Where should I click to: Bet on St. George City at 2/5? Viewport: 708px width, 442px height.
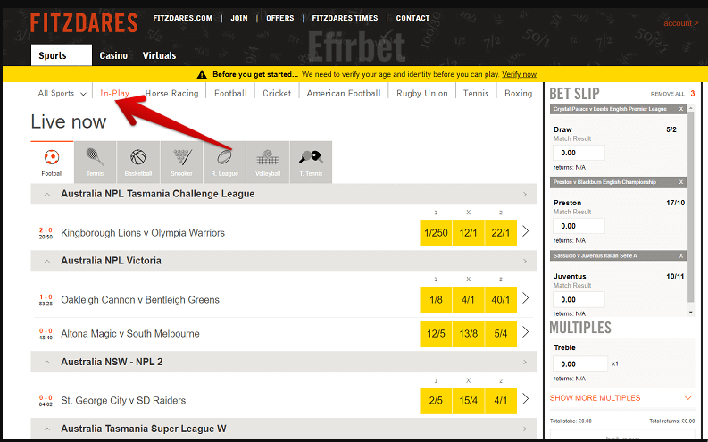click(x=436, y=400)
